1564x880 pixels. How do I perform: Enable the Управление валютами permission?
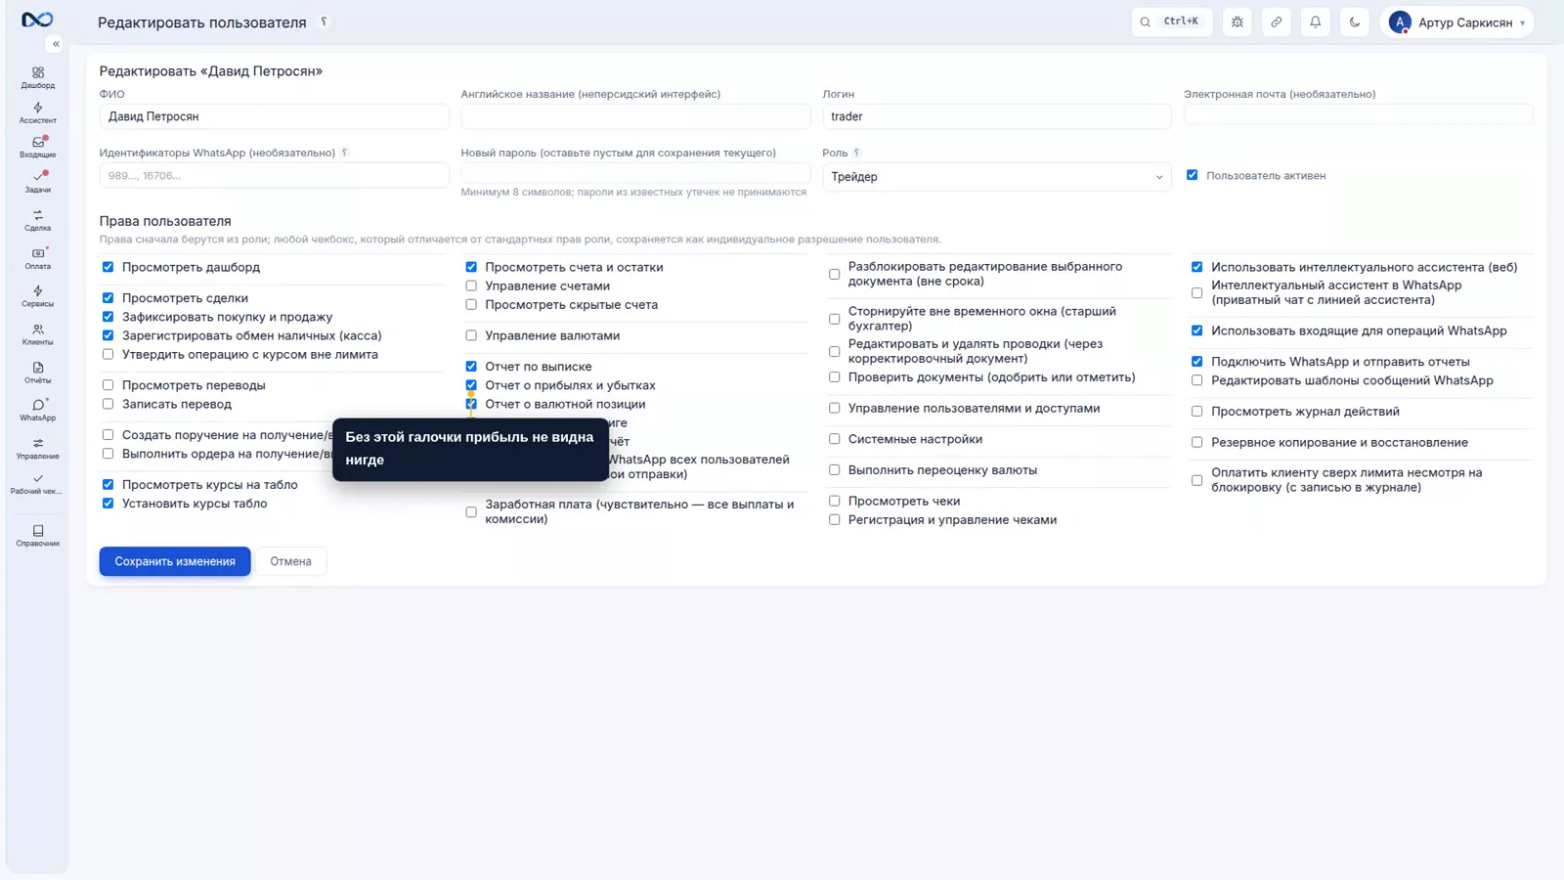point(471,335)
